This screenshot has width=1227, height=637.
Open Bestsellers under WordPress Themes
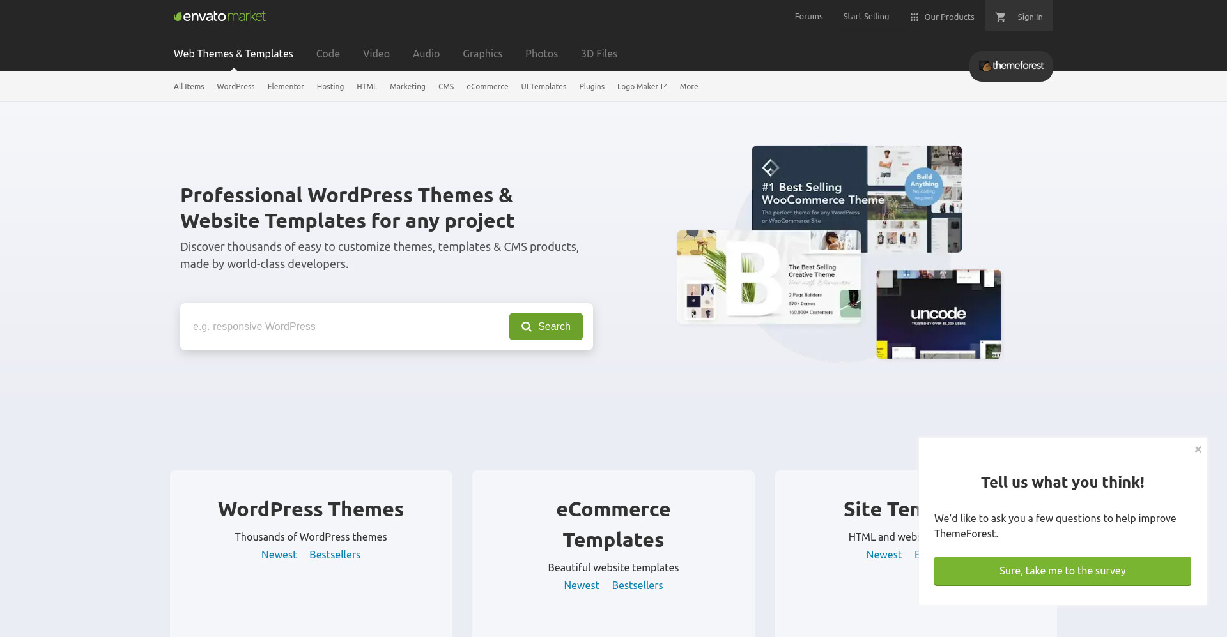335,555
